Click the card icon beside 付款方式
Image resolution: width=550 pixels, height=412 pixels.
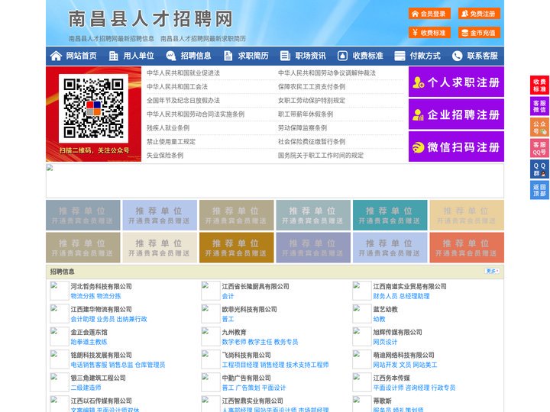pyautogui.click(x=400, y=56)
